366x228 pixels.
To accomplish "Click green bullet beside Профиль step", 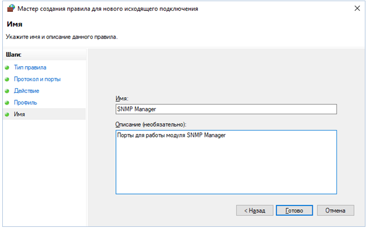I will click(x=7, y=103).
